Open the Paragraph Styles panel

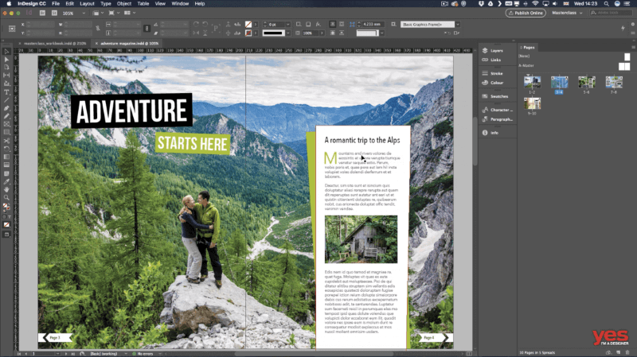tap(500, 118)
